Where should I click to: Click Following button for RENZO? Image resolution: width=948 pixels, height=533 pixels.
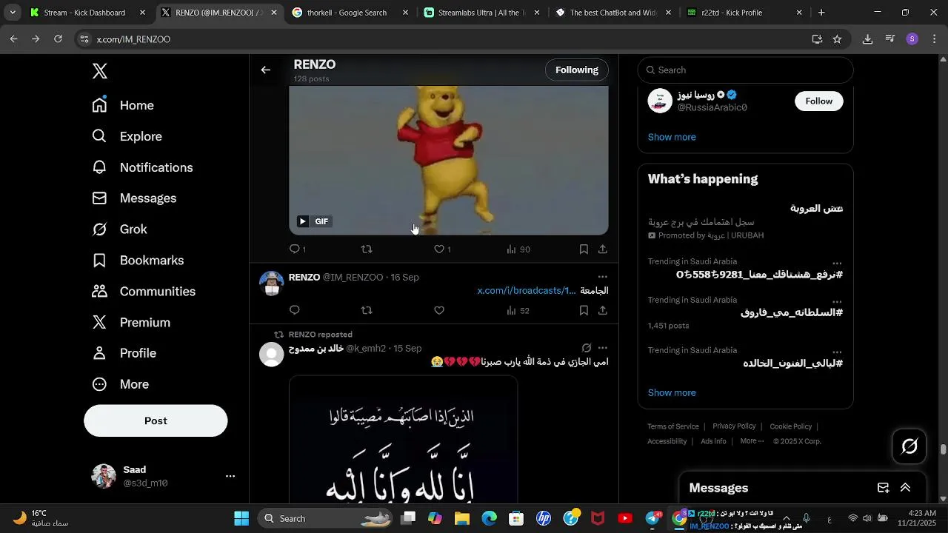coord(577,70)
